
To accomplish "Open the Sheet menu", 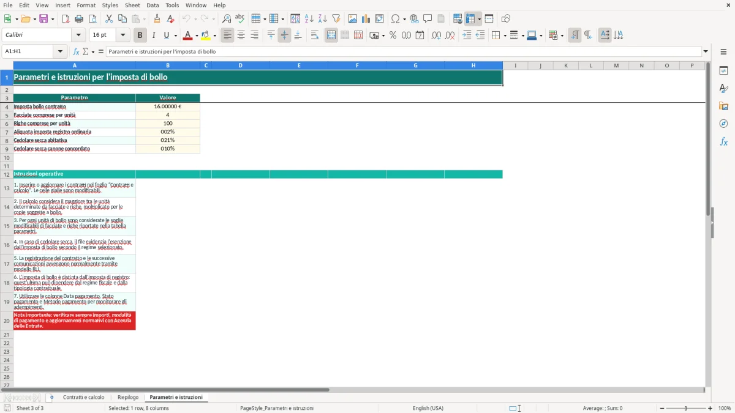I will 132,5.
